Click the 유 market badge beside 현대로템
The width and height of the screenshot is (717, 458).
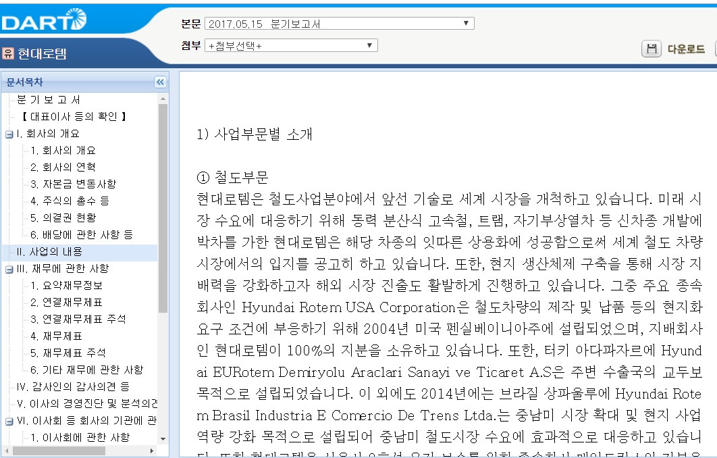coord(8,53)
